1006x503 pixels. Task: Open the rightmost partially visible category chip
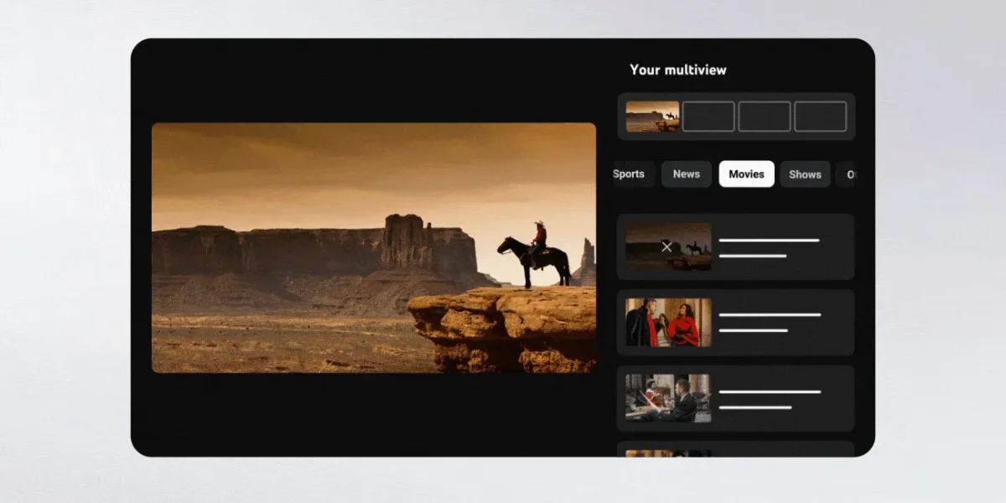pyautogui.click(x=852, y=174)
